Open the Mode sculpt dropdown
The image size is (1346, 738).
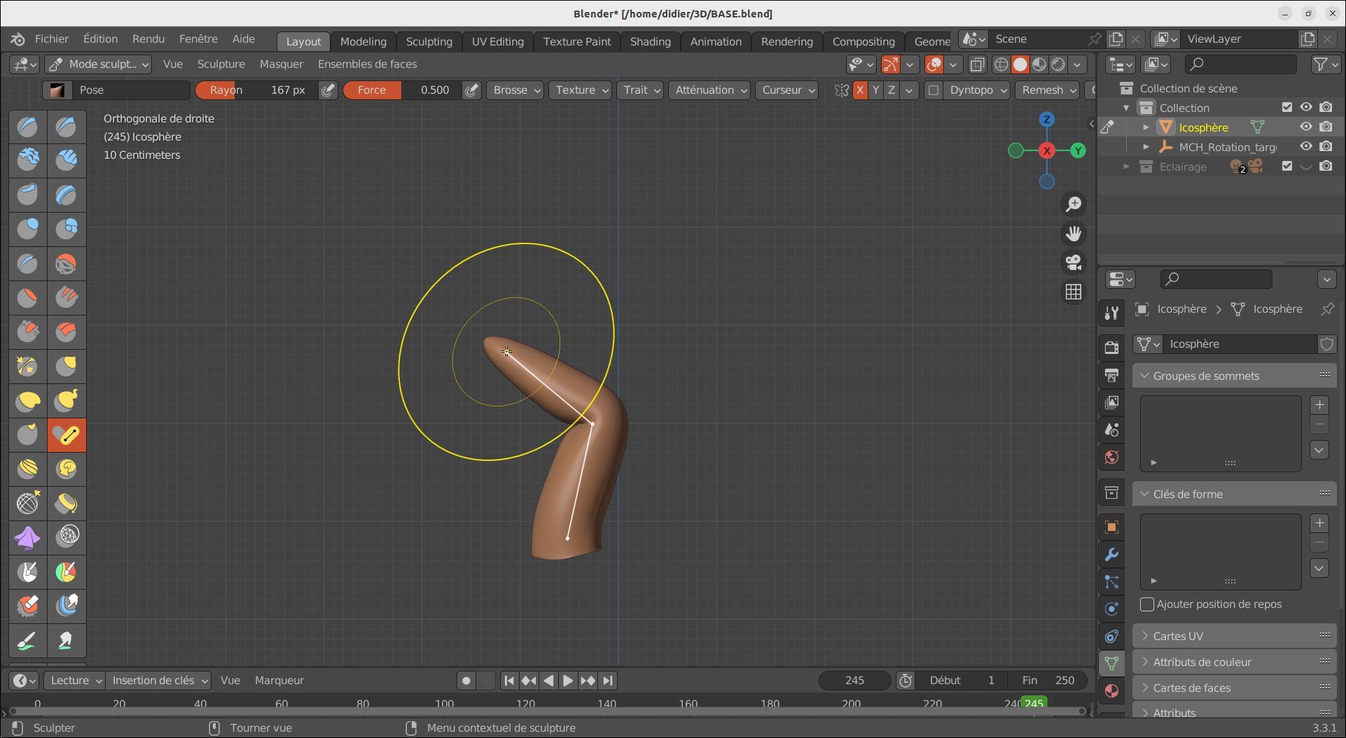click(98, 64)
